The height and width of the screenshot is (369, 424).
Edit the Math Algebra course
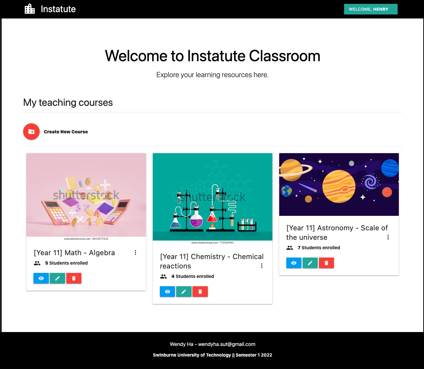click(x=57, y=278)
